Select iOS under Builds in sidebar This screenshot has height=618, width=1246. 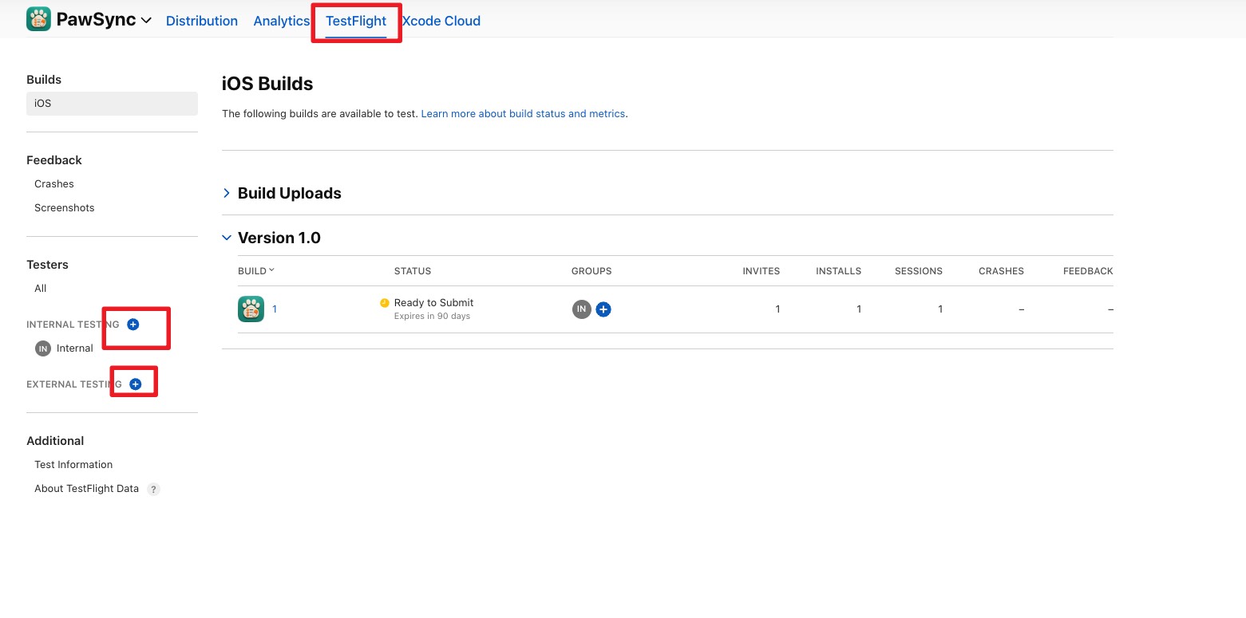click(x=112, y=104)
